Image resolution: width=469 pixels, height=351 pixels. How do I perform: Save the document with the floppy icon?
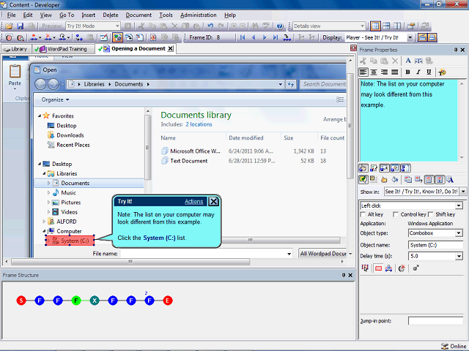(20, 26)
